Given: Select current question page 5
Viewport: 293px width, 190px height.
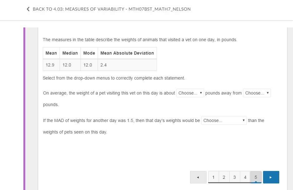Looking at the screenshot, I should pyautogui.click(x=256, y=177).
